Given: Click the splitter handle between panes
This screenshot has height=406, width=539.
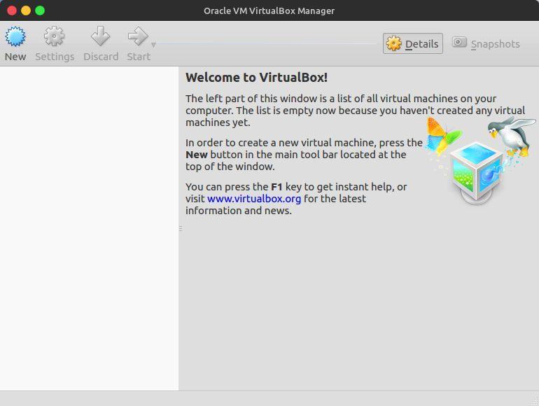Looking at the screenshot, I should [x=181, y=228].
